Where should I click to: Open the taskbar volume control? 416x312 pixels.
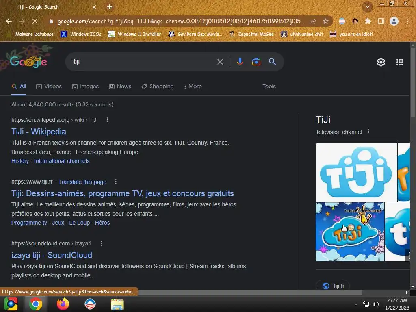click(x=375, y=304)
